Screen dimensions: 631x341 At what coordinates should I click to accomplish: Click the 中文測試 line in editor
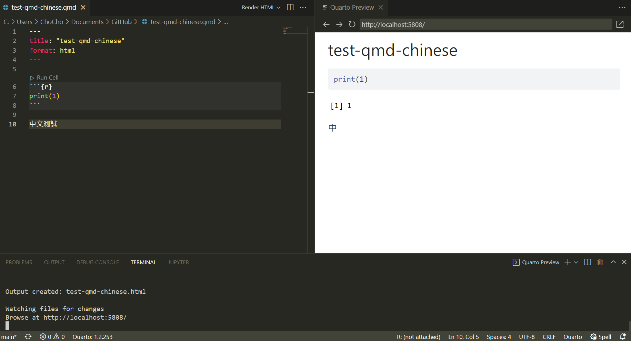point(43,124)
